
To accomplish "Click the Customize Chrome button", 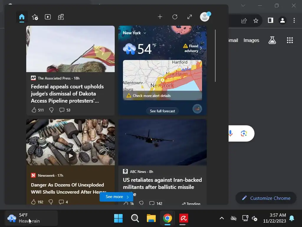I will point(266,198).
